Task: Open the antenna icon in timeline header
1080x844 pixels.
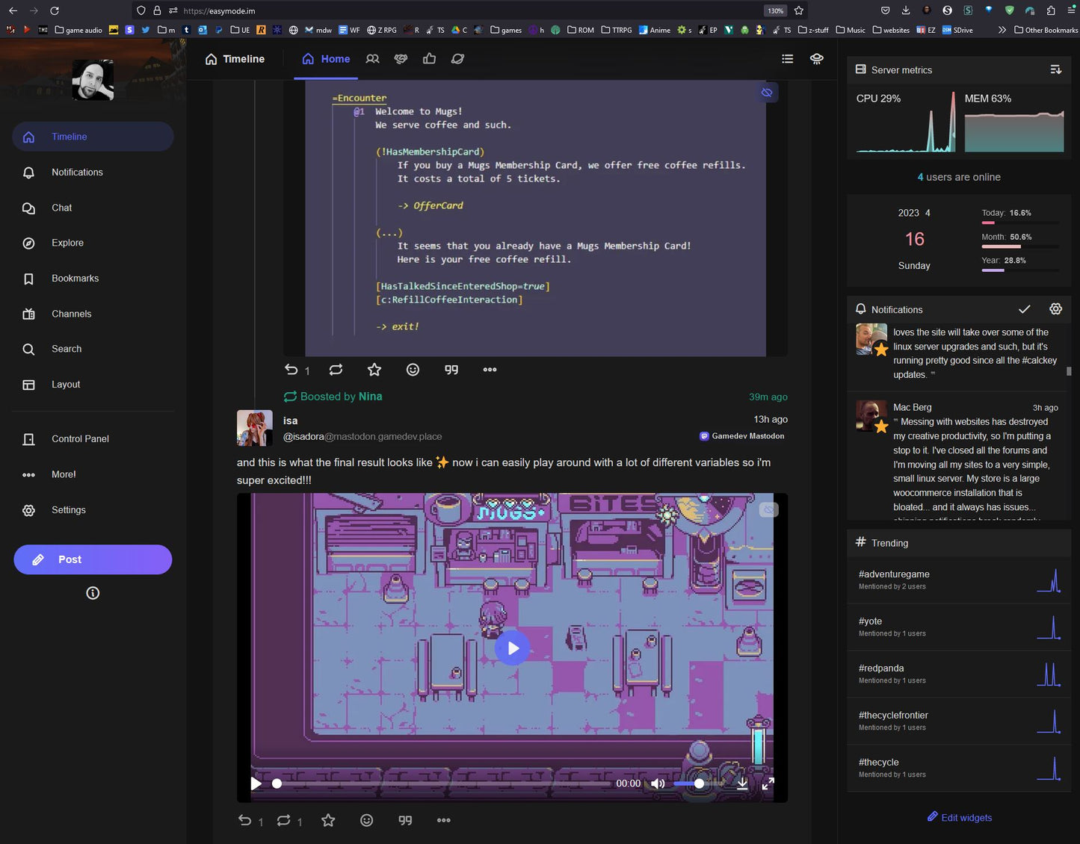Action: pyautogui.click(x=817, y=59)
